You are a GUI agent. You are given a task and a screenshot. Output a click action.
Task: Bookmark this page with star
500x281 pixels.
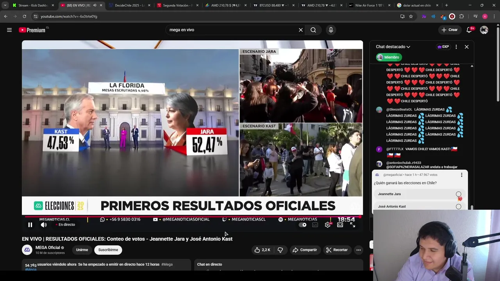click(411, 16)
